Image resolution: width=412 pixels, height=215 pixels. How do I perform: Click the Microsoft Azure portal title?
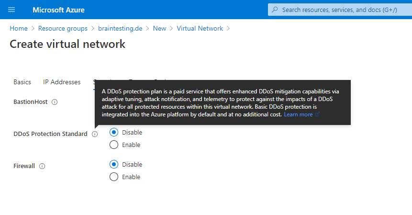(58, 10)
